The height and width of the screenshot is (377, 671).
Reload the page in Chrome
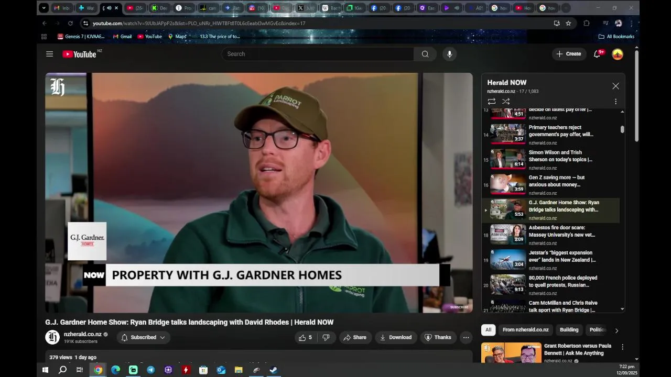coord(70,23)
